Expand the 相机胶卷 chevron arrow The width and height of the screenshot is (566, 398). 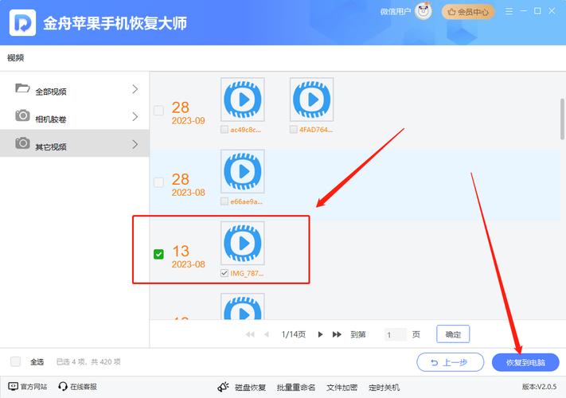coord(135,116)
